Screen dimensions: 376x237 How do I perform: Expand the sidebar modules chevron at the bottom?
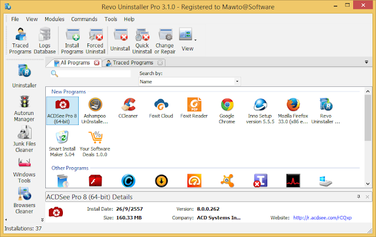[42, 219]
